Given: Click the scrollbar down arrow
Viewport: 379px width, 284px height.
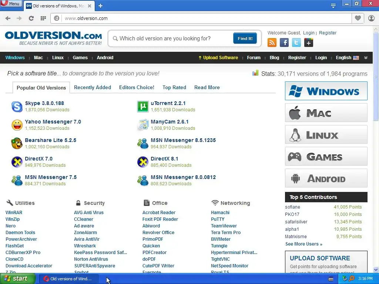Looking at the screenshot, I should tap(376, 270).
